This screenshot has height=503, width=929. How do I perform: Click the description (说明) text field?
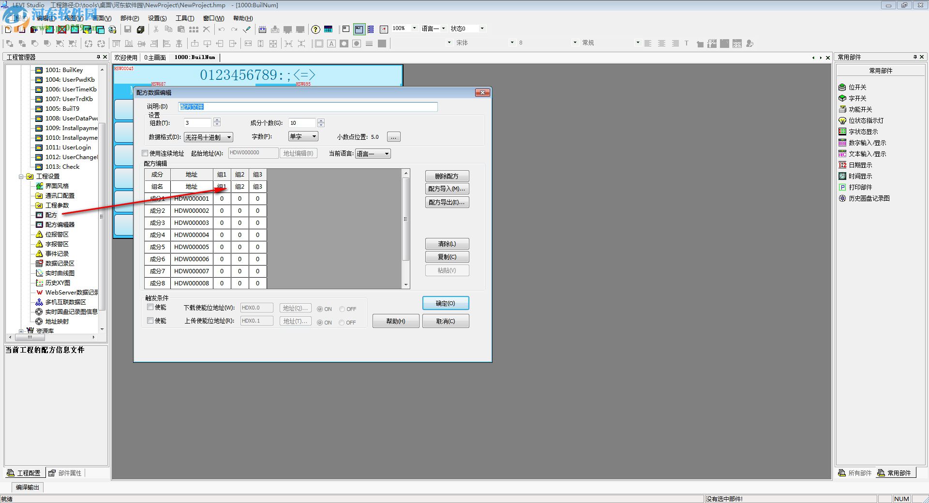308,107
